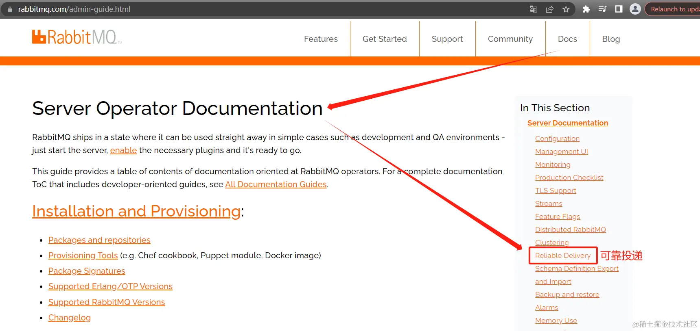Open Configuration sidebar link
The height and width of the screenshot is (331, 700).
557,138
